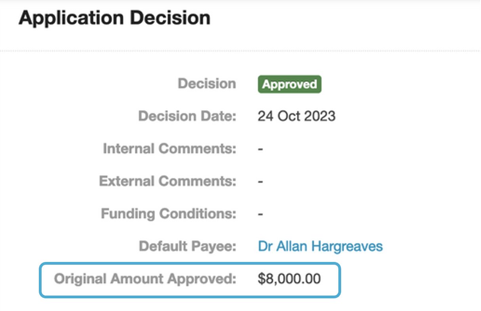Click the Default Payee field label
This screenshot has width=481, height=311.
tap(187, 246)
